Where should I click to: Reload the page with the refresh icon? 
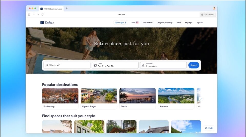point(43,15)
